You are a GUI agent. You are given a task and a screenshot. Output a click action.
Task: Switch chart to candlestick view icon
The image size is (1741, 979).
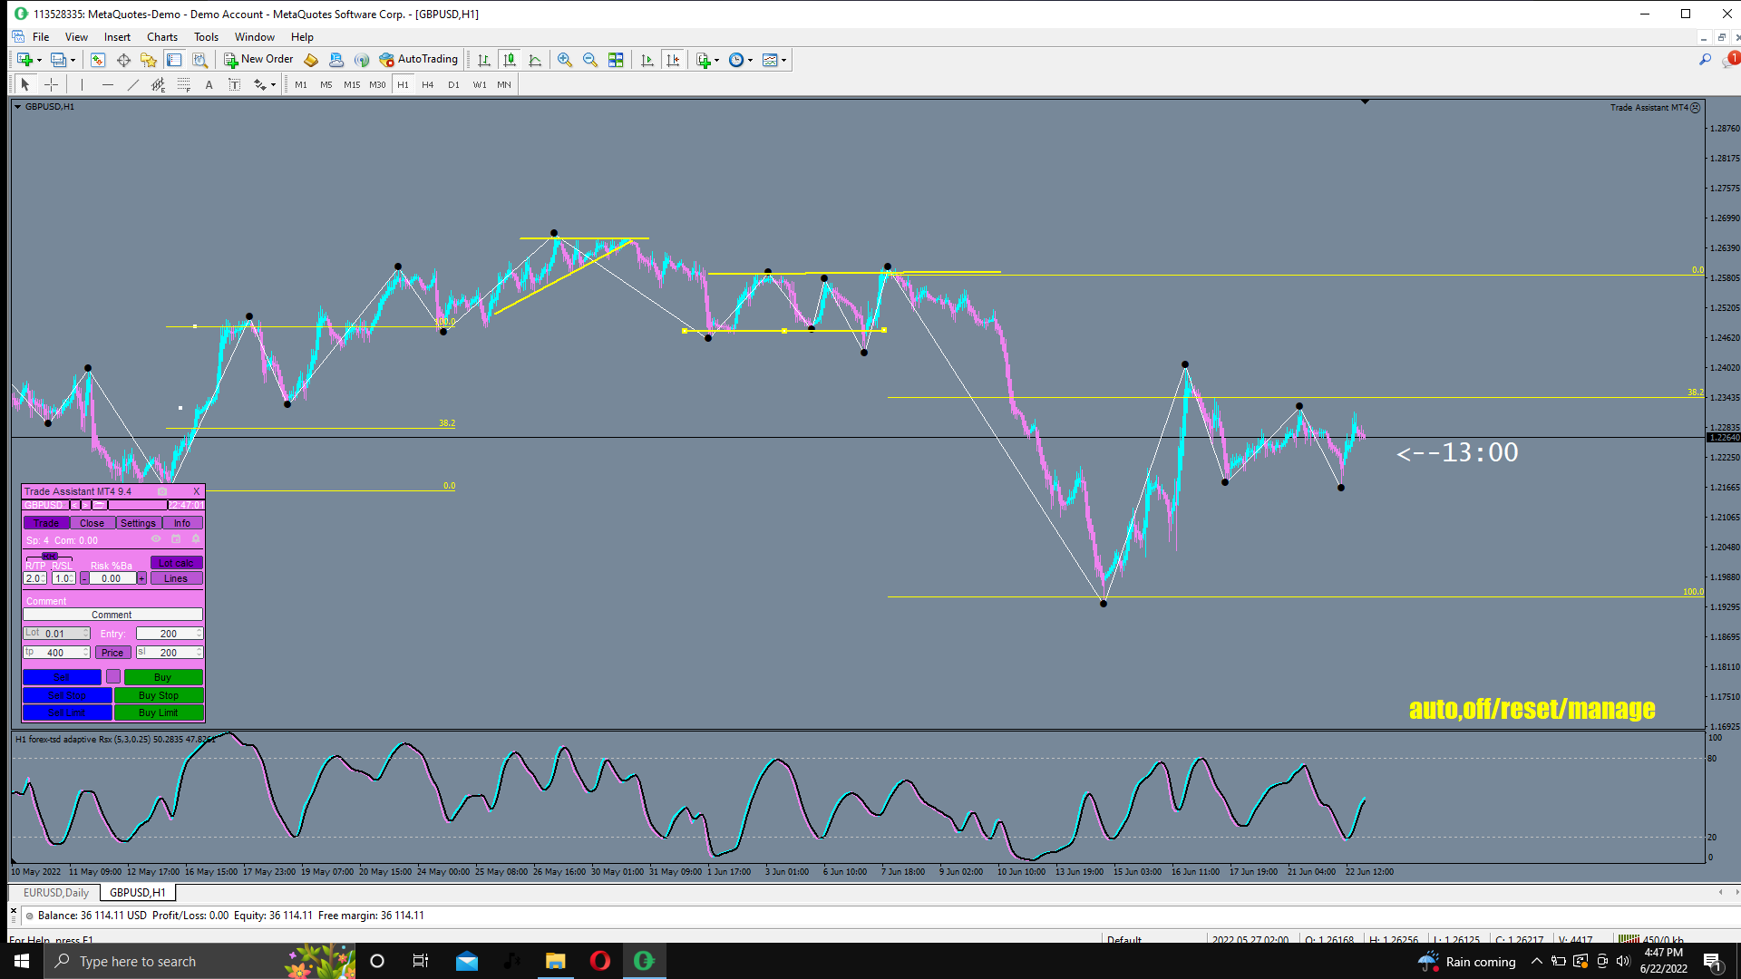click(510, 60)
